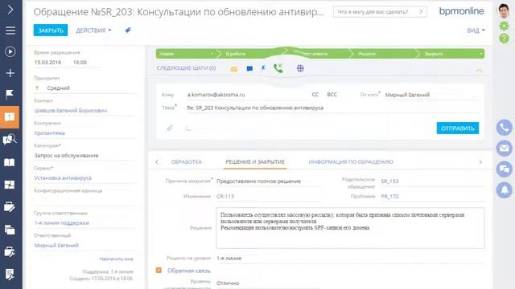Open the highlighted cases section icon
This screenshot has height=289, width=515.
[x=10, y=117]
